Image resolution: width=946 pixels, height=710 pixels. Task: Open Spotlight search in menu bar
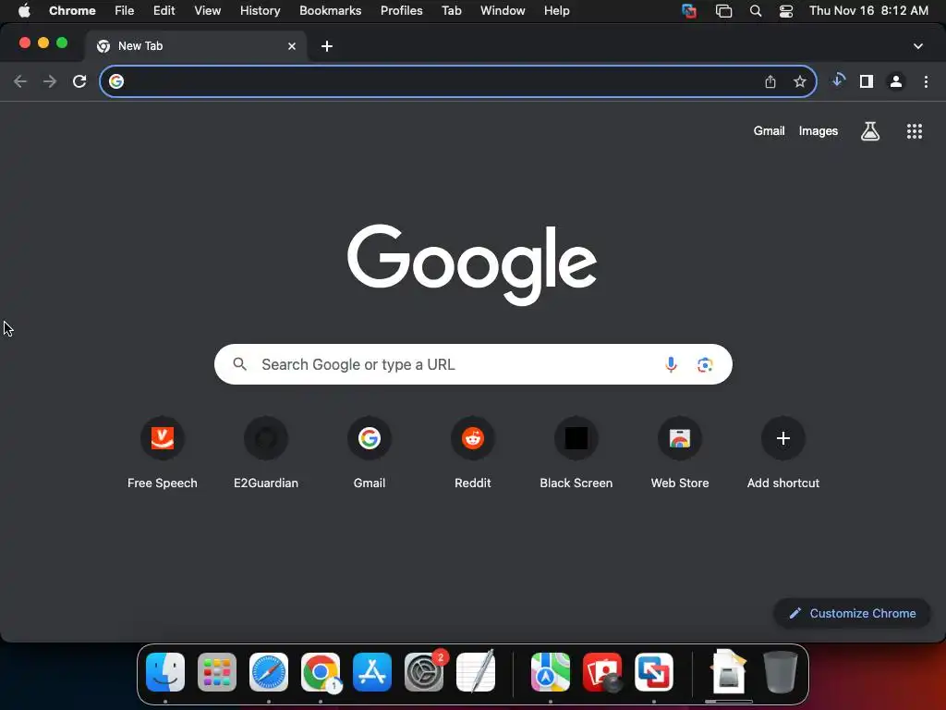756,11
